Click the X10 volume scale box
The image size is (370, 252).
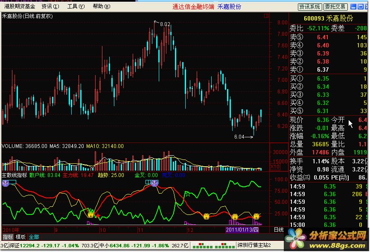pyautogui.click(x=275, y=167)
